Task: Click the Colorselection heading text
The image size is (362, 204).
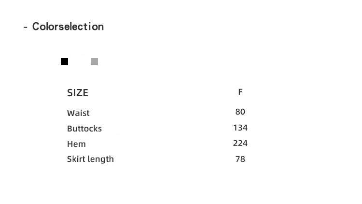Action: click(68, 27)
